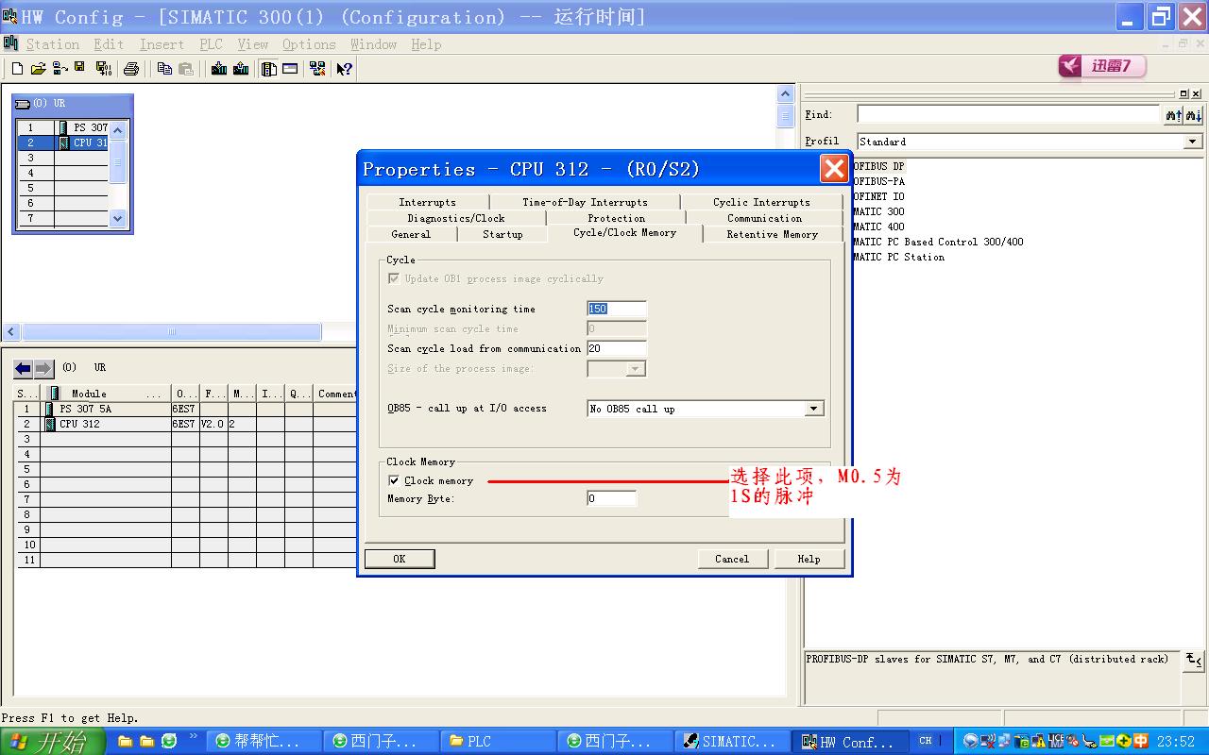
Task: Open the Station menu
Action: click(53, 44)
